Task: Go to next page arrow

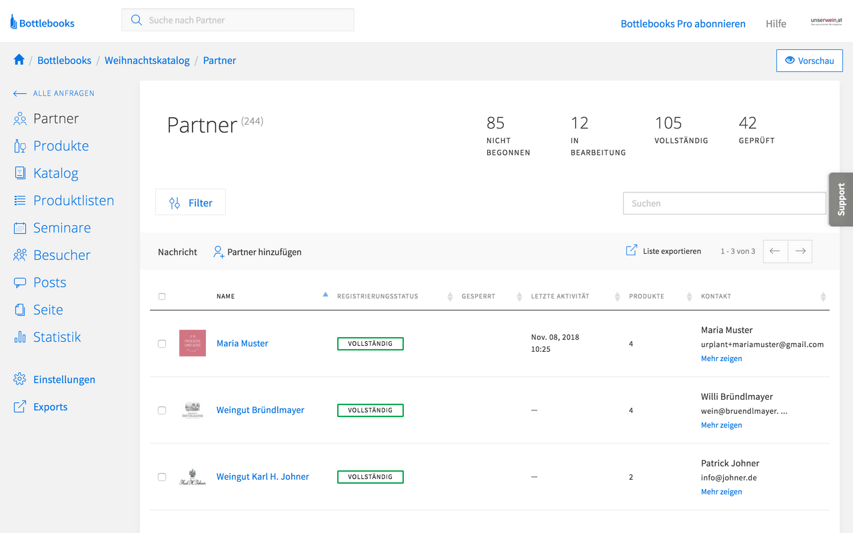Action: (800, 251)
